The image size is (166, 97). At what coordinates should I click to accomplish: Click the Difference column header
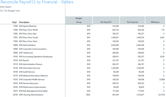click(x=155, y=20)
